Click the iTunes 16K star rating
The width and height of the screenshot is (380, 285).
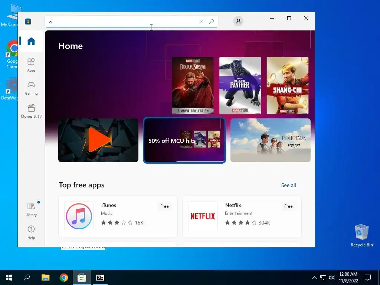[x=122, y=223]
